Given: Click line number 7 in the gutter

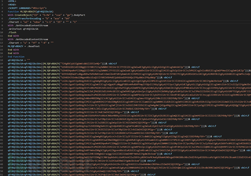Looking at the screenshot, I should click(2, 22).
